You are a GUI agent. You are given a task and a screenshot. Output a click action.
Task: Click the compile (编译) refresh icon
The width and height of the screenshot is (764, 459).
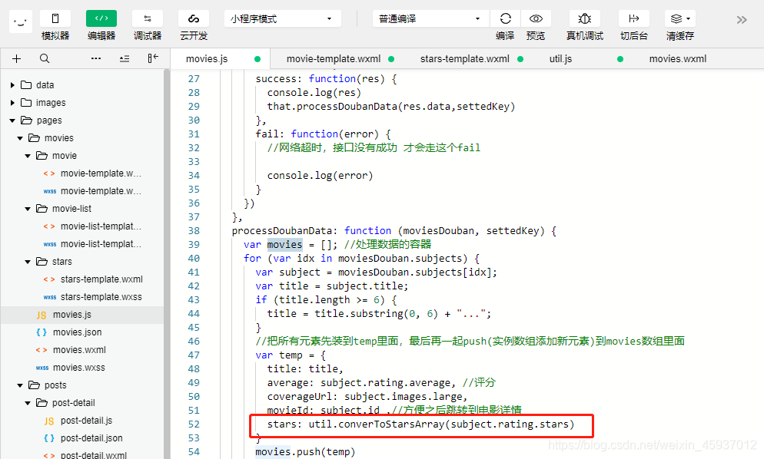click(x=505, y=18)
